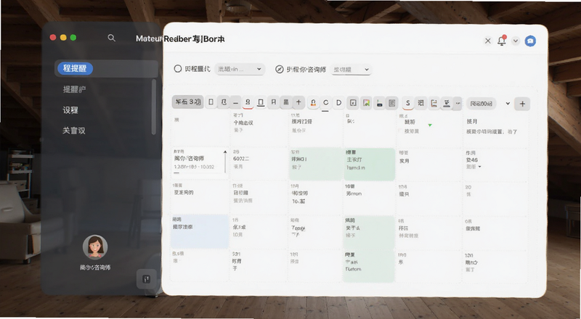Screen dimensions: 581x319
Task: Open the first filter dropdown after the radio label
Action: (x=240, y=69)
